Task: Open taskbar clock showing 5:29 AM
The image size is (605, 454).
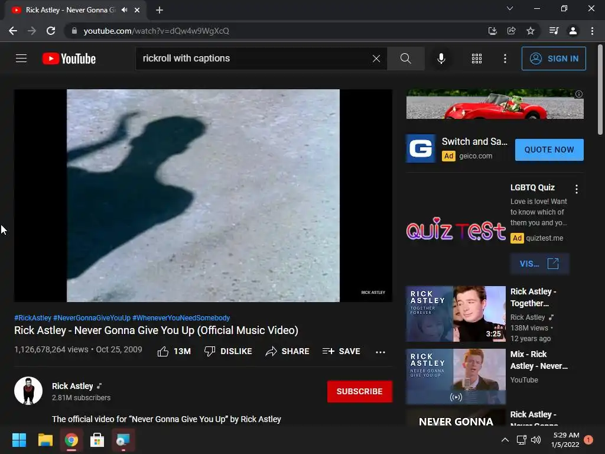Action: pyautogui.click(x=565, y=440)
